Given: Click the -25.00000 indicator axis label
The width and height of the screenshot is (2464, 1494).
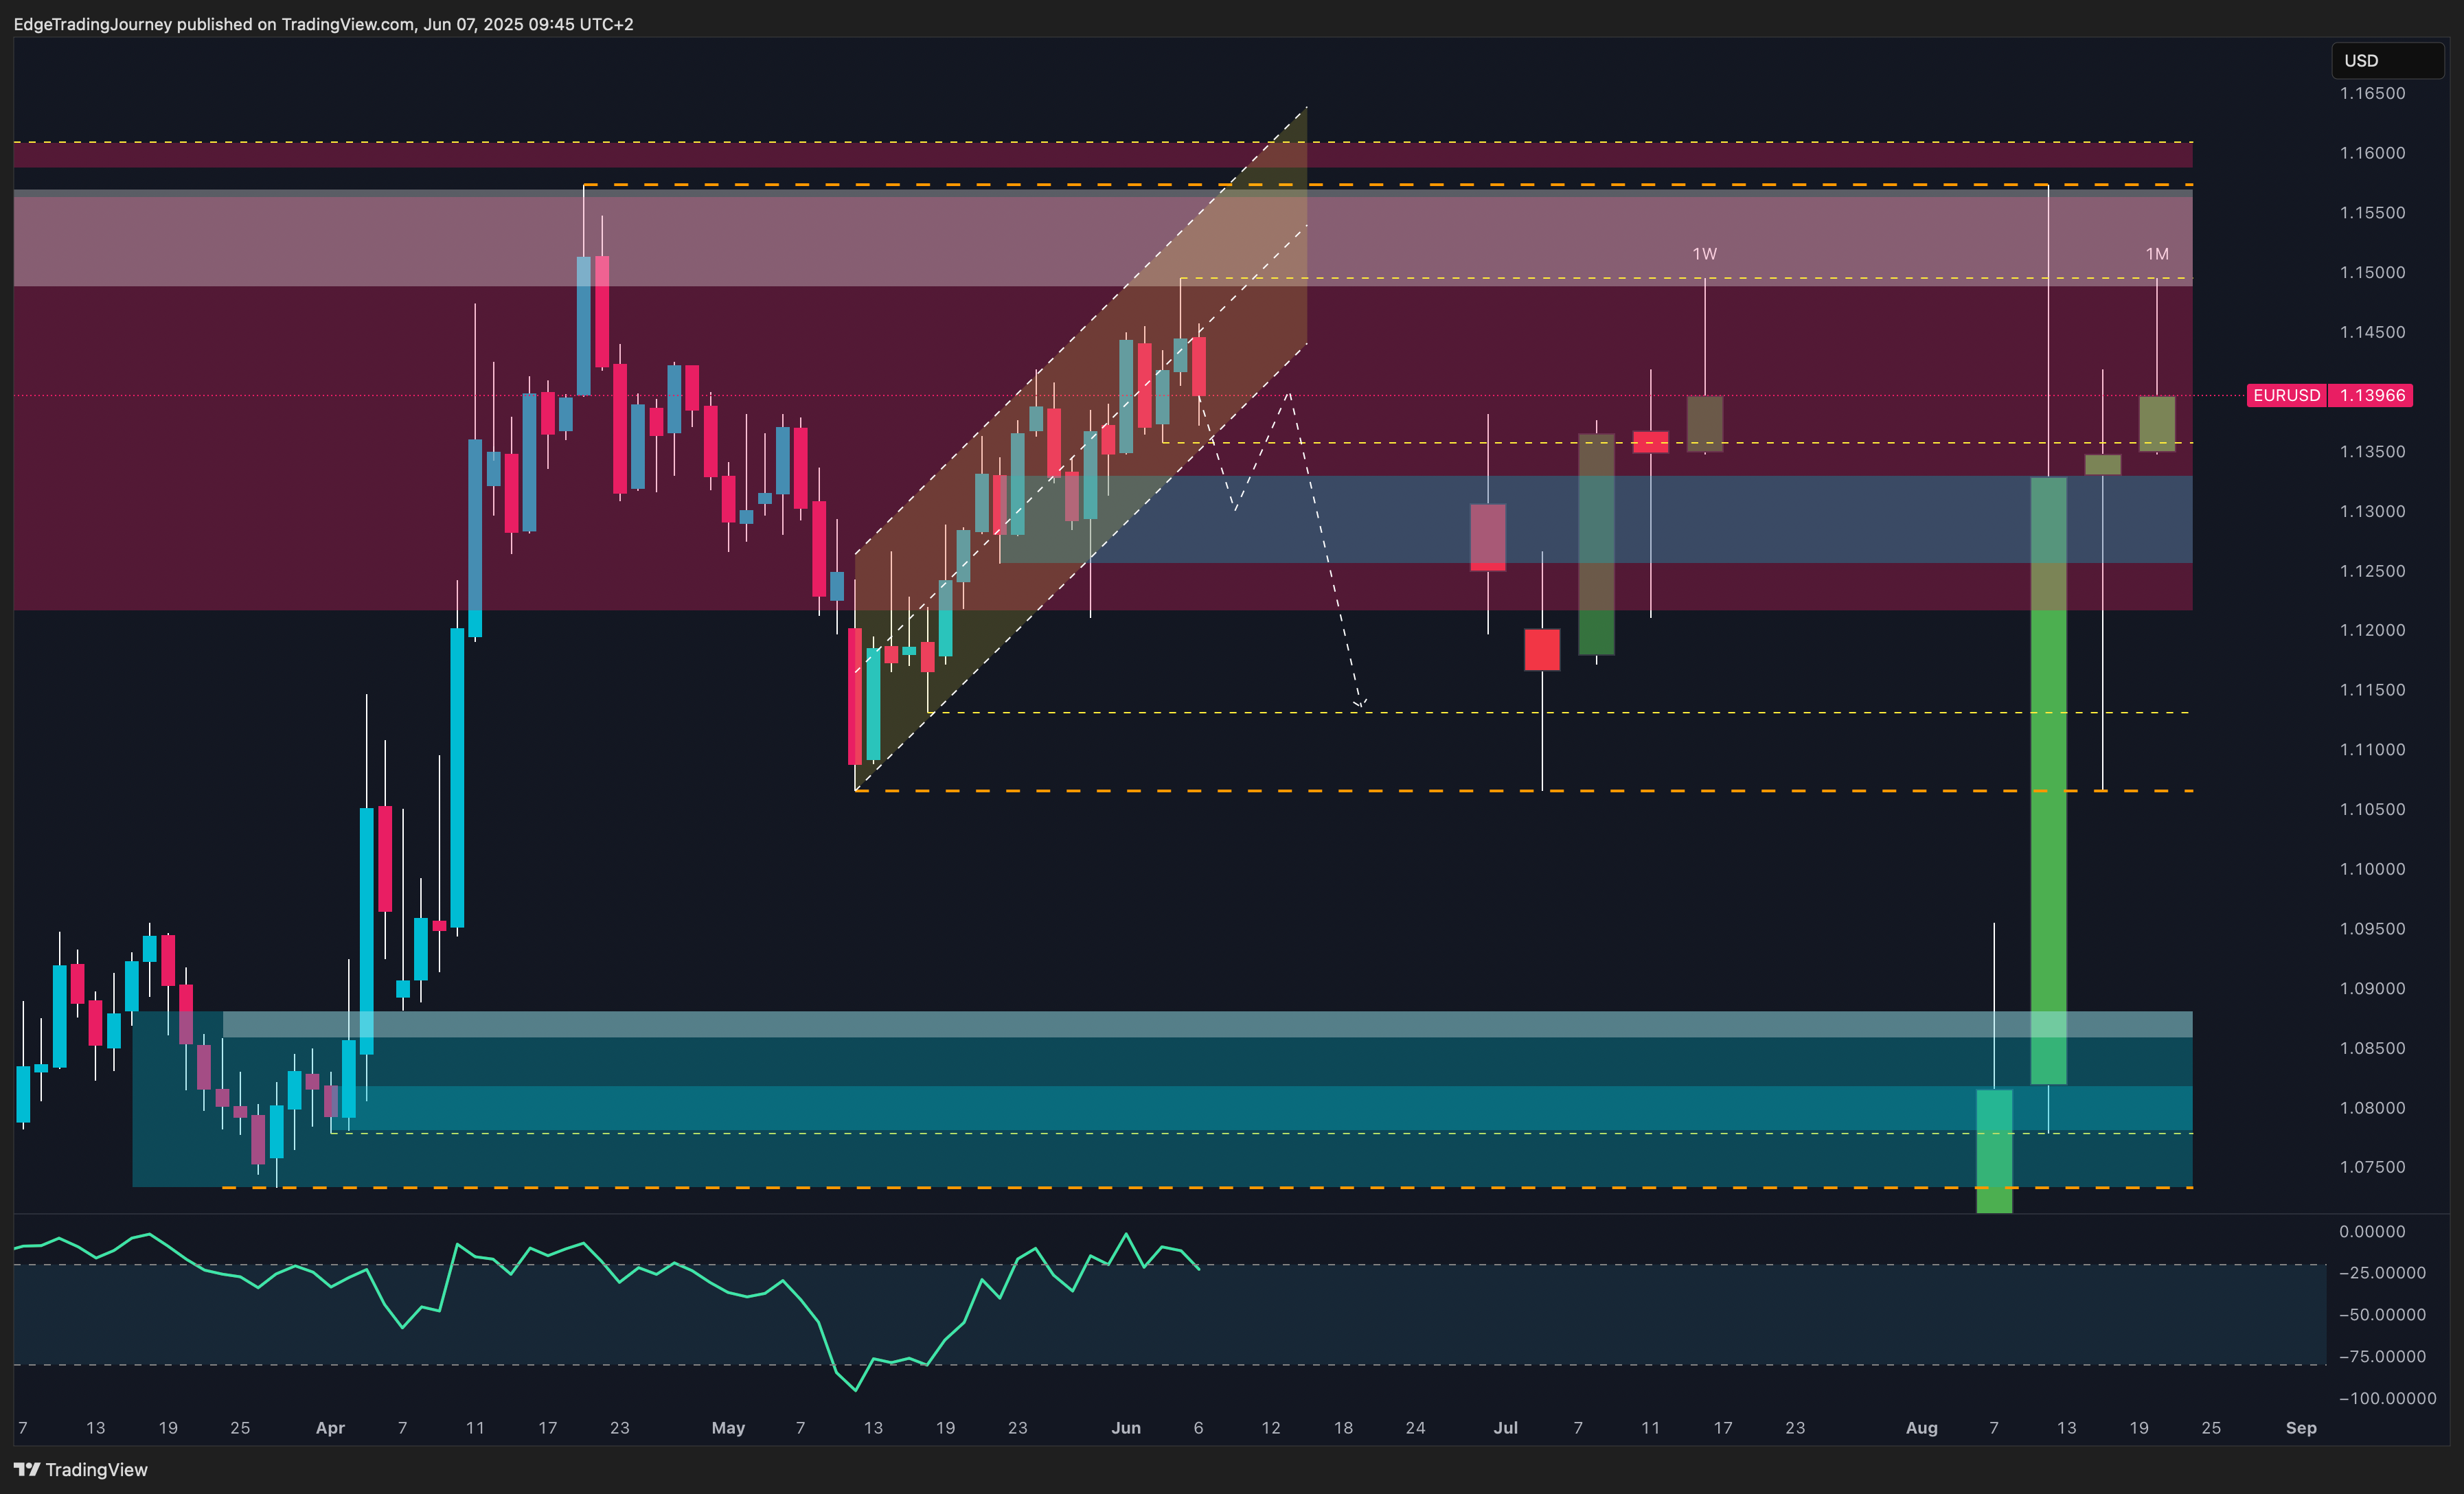Looking at the screenshot, I should [2382, 1273].
